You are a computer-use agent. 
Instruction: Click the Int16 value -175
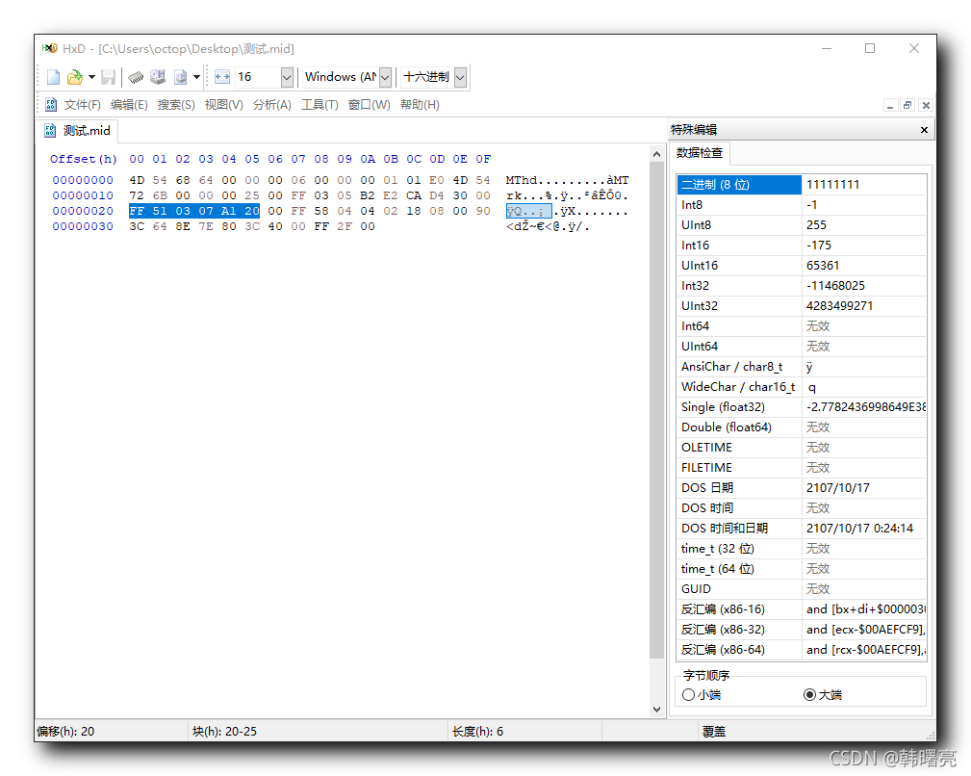pyautogui.click(x=819, y=246)
